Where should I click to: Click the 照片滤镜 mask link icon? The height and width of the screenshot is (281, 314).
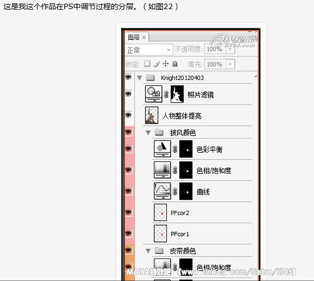[166, 94]
